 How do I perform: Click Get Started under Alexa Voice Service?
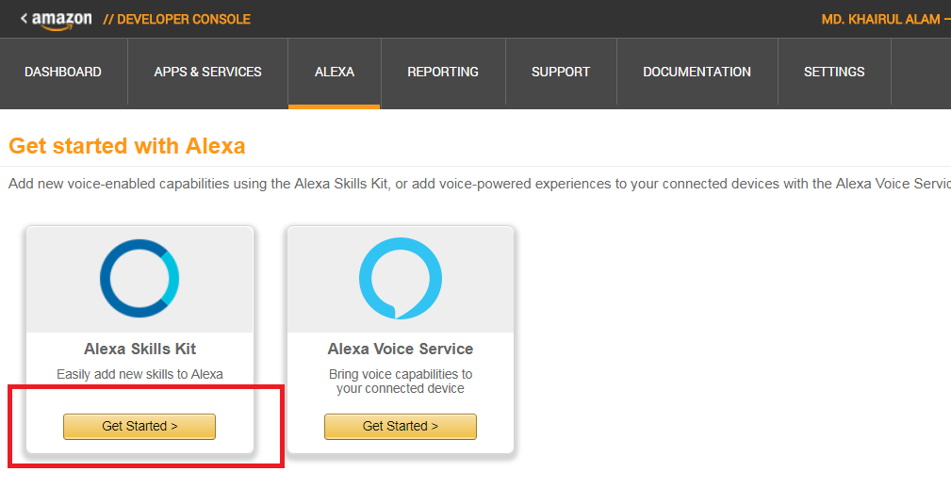pos(401,426)
